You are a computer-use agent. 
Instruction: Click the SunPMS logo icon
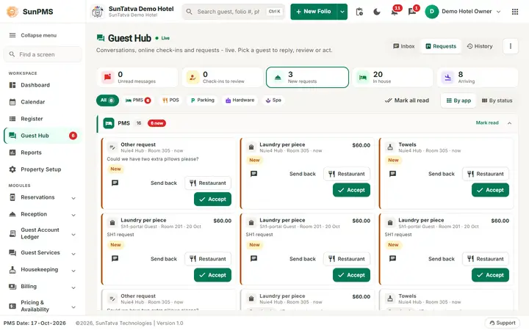[x=12, y=12]
